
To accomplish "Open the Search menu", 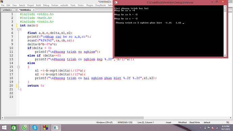I will (x=22, y=5).
